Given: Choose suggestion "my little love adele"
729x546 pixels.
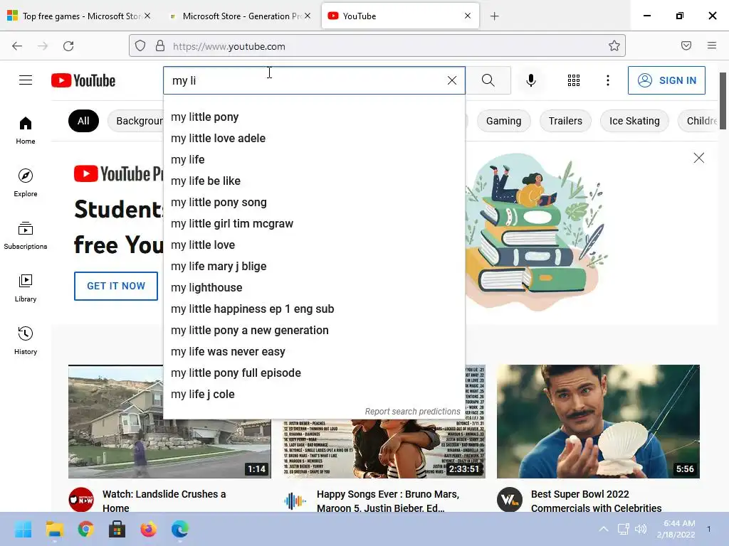Looking at the screenshot, I should 314,139.
